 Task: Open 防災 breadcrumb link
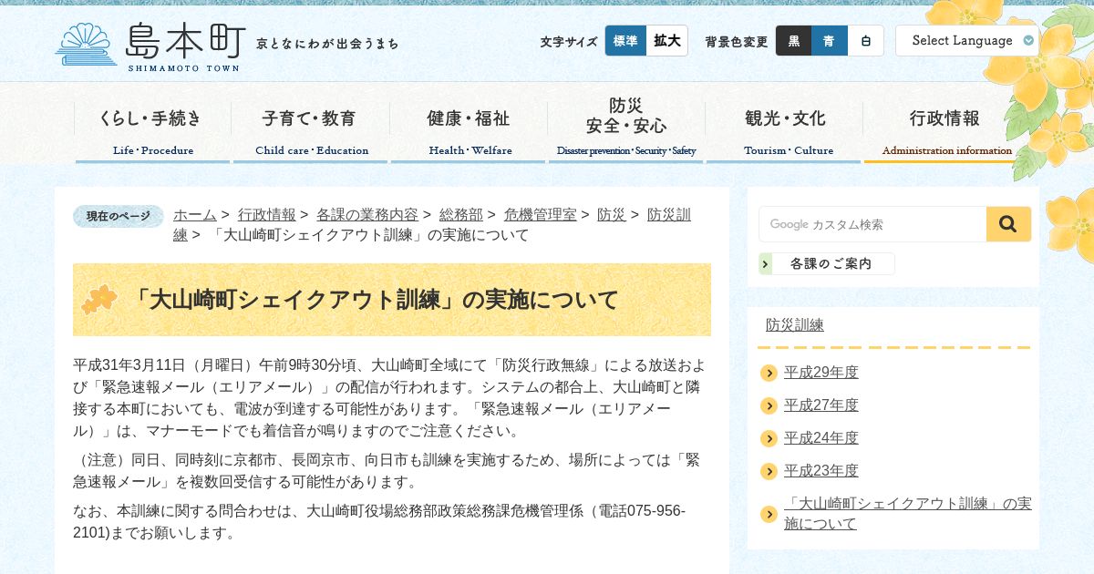pos(612,215)
